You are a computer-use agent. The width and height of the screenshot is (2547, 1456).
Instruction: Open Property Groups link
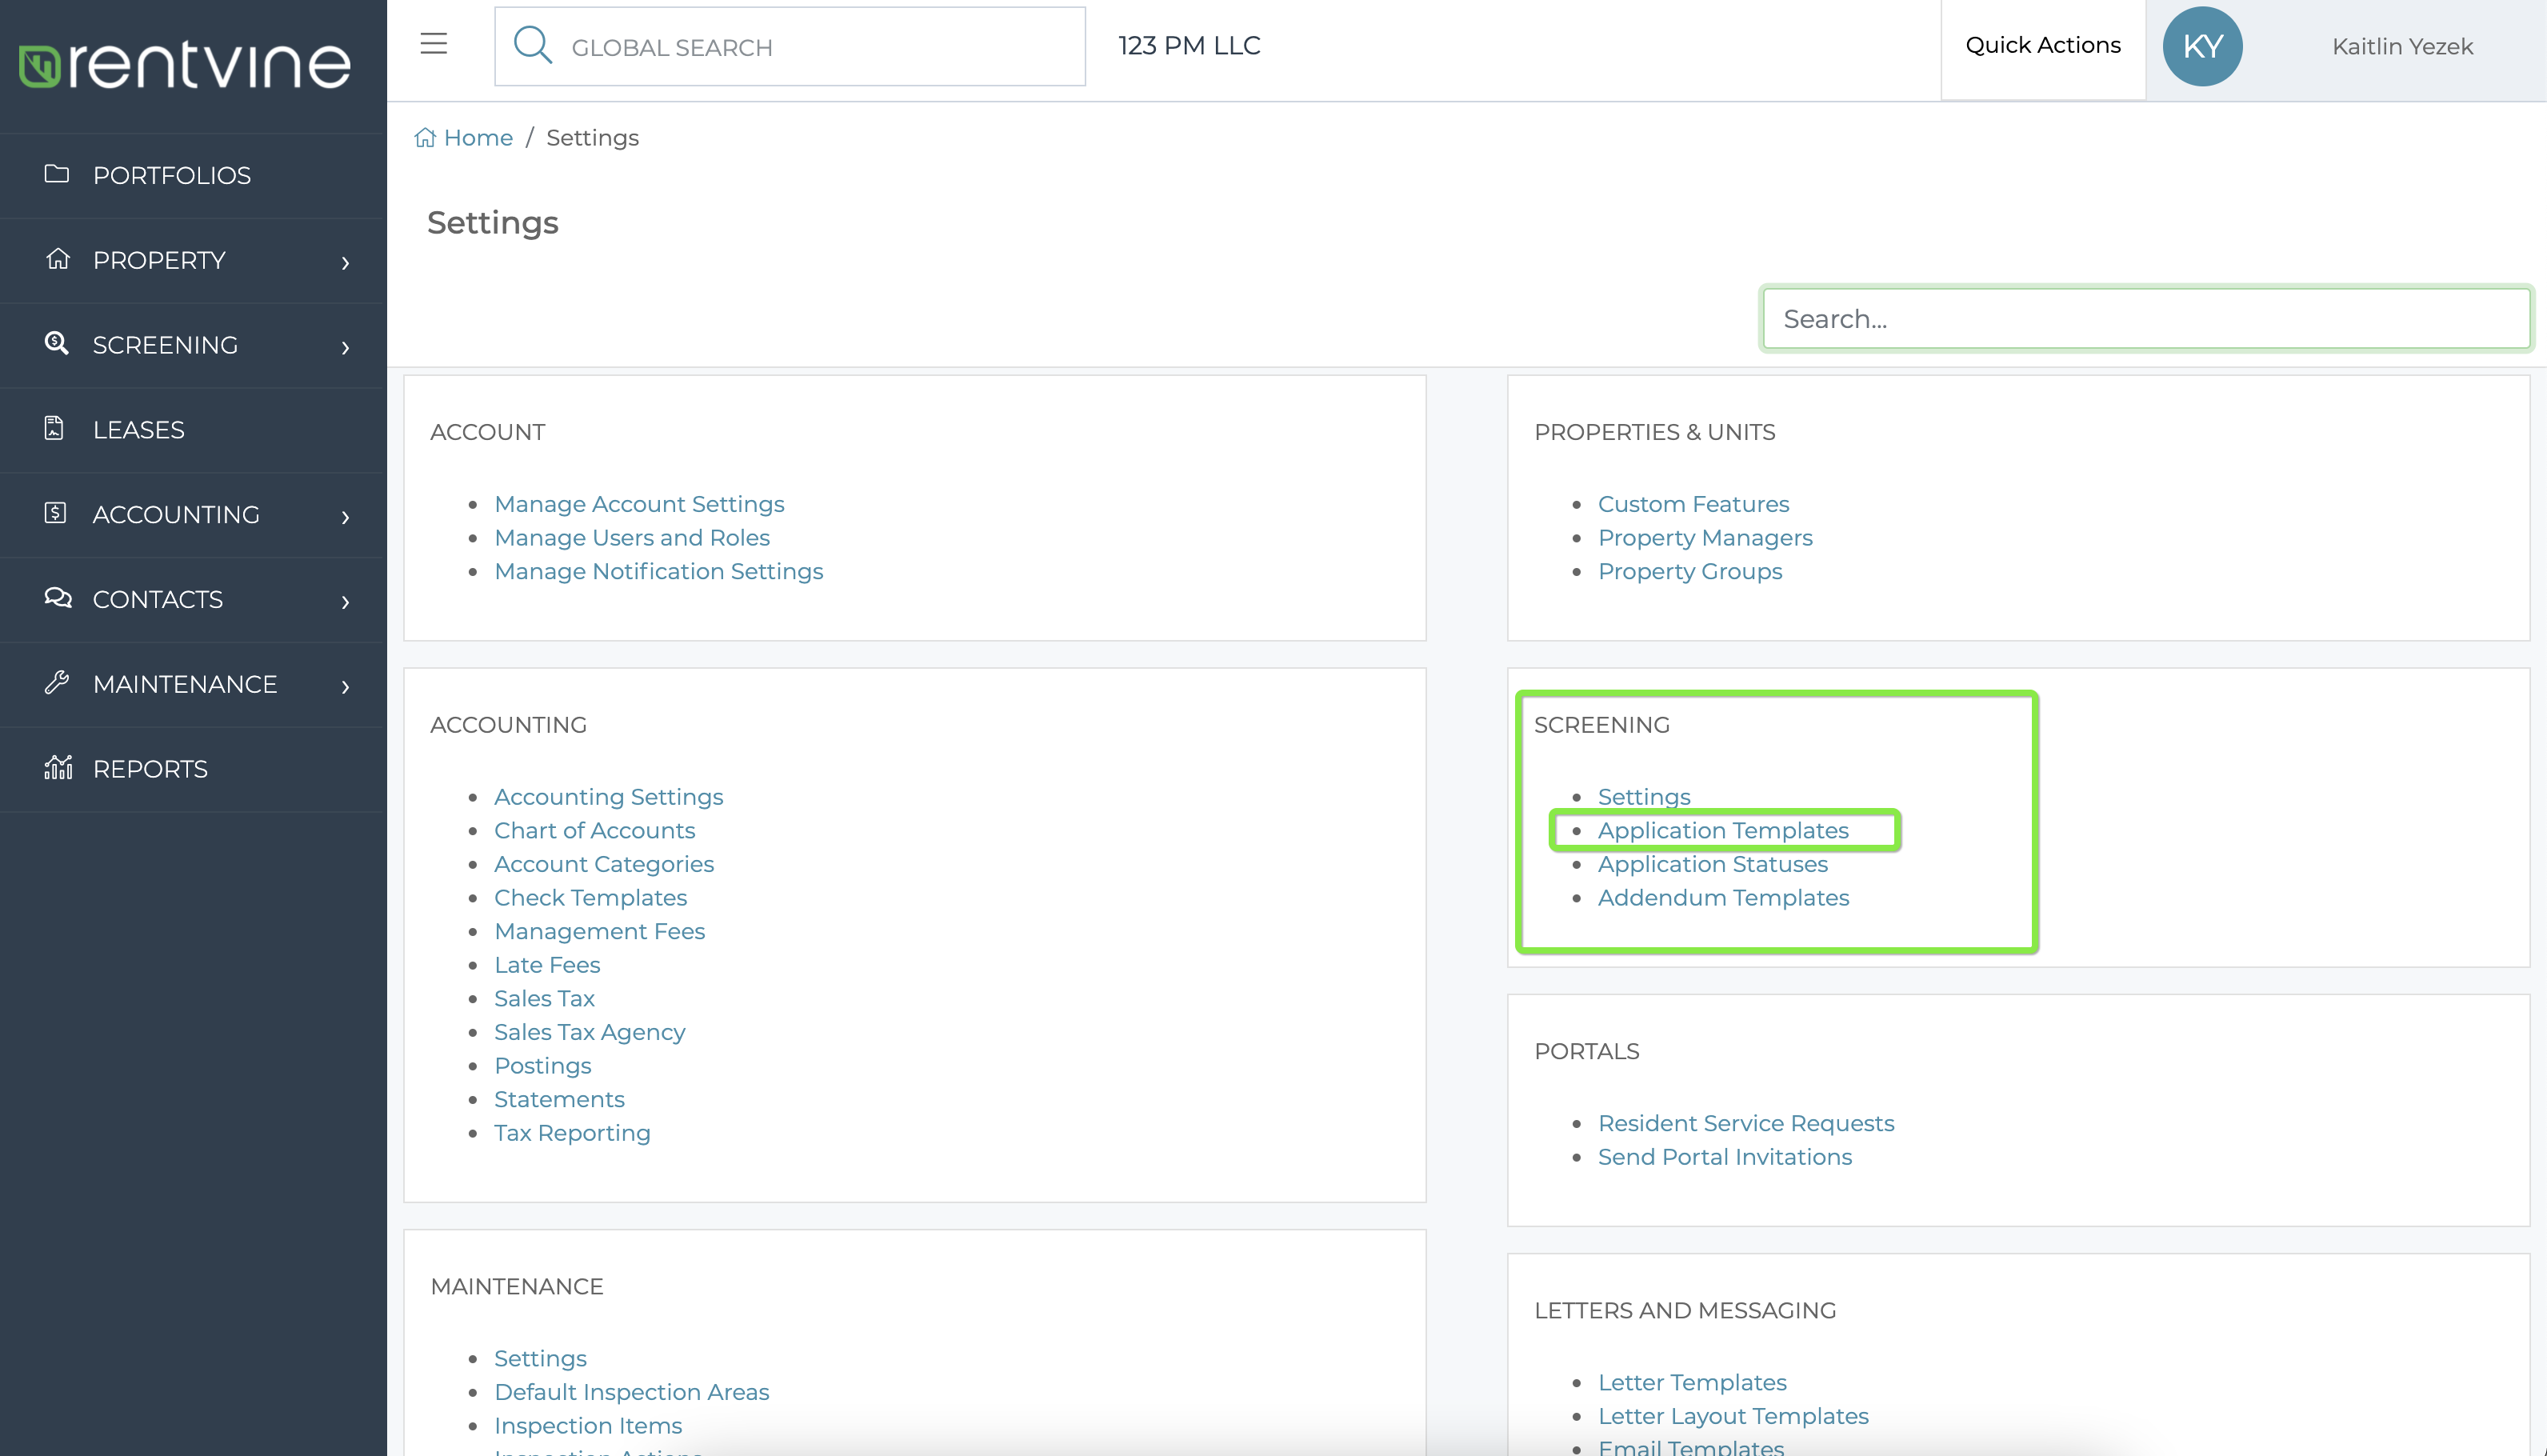pyautogui.click(x=1689, y=571)
